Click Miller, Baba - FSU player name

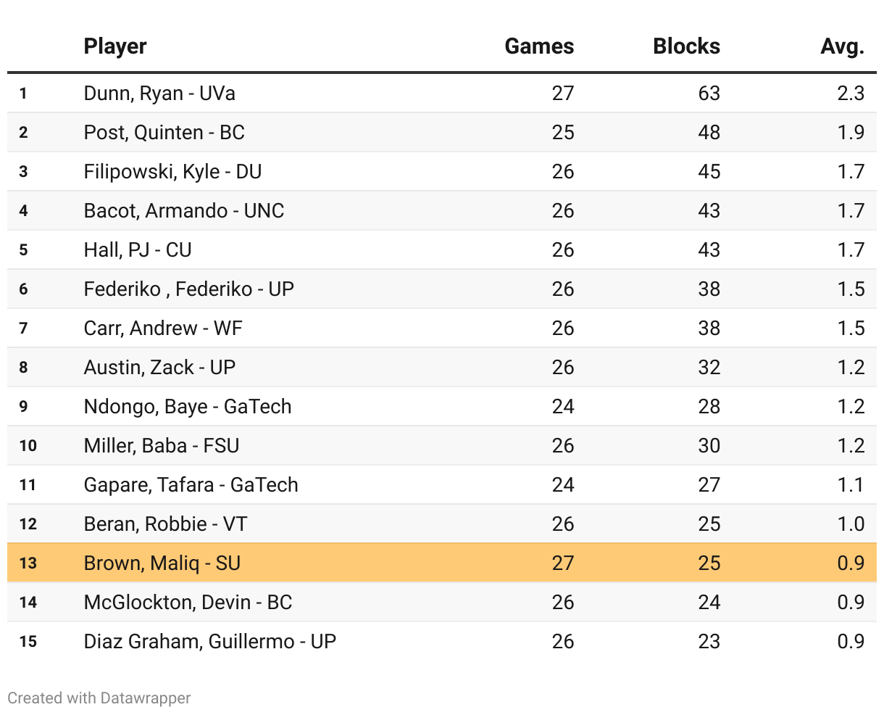162,446
